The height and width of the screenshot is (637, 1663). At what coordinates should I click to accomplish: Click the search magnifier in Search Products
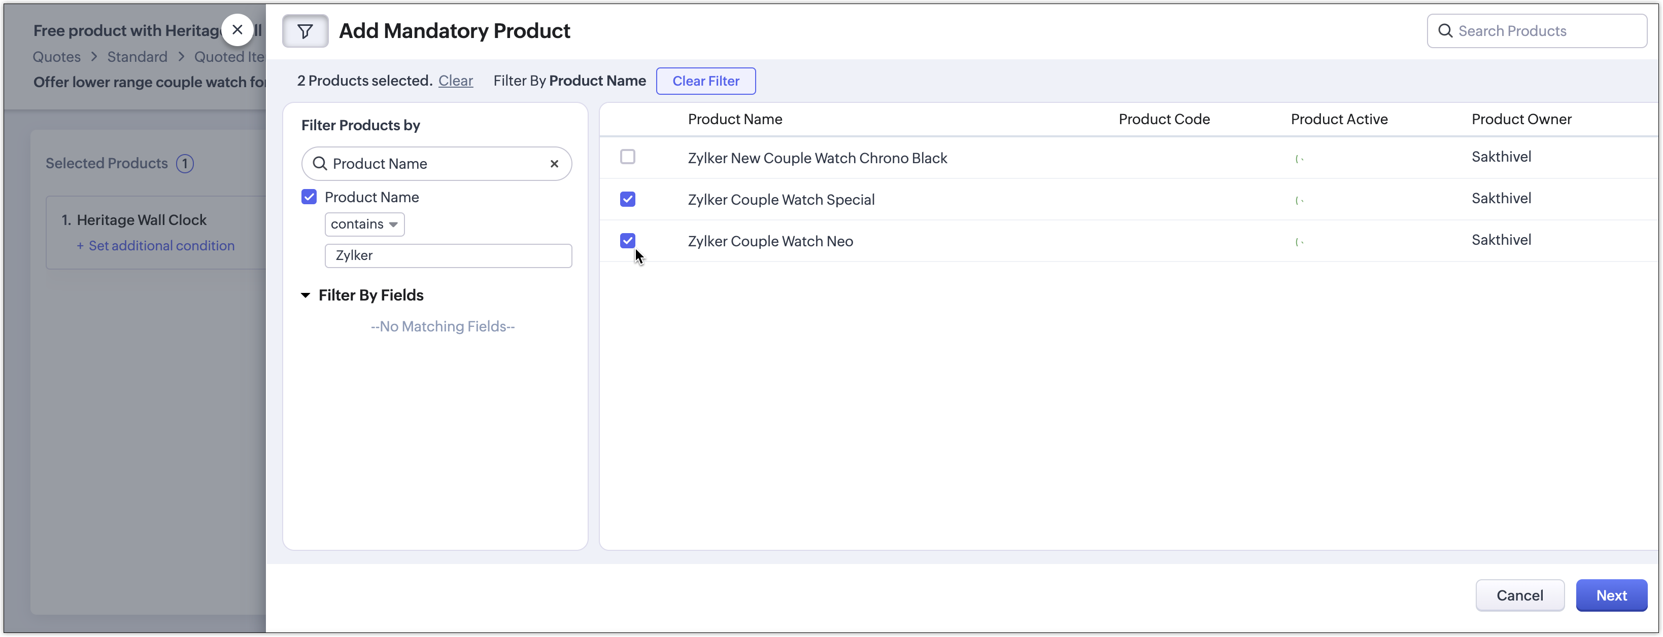coord(1445,31)
